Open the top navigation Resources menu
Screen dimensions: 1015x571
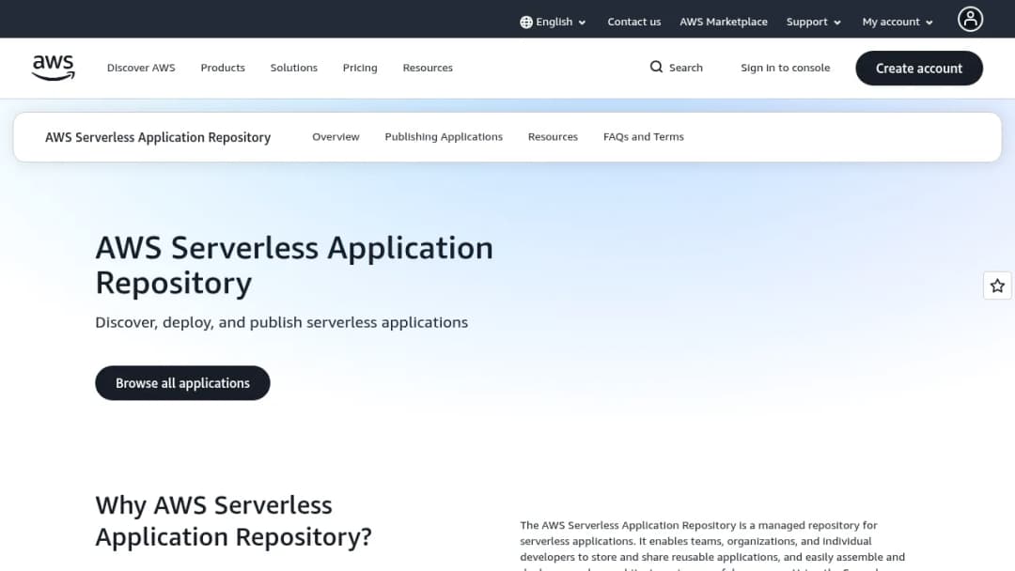tap(428, 68)
